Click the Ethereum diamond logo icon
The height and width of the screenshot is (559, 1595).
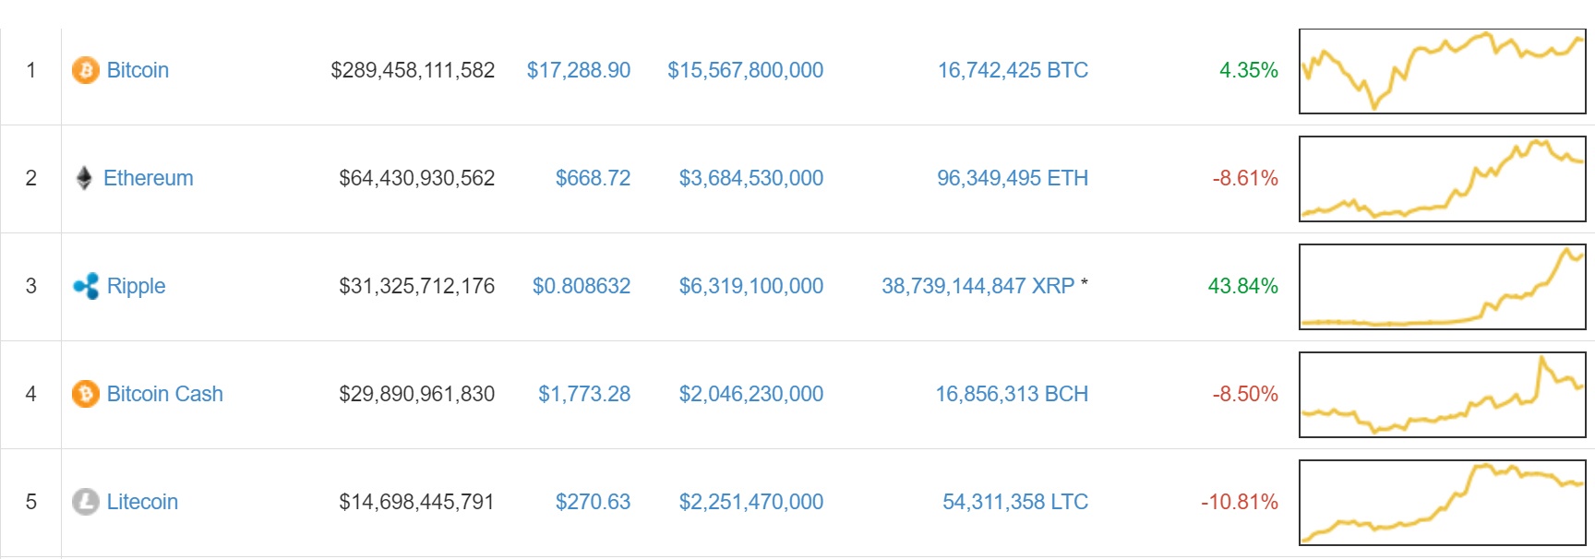(84, 178)
